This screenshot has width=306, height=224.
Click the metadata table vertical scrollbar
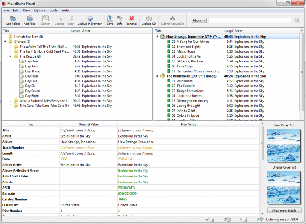click(x=262, y=143)
